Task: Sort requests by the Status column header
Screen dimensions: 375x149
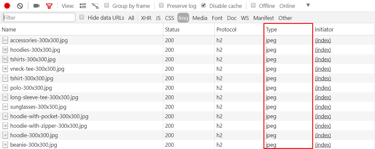Action: pyautogui.click(x=172, y=29)
